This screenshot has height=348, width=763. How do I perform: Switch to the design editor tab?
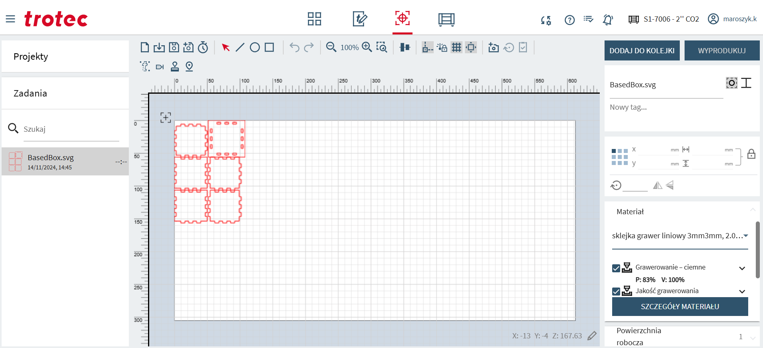(x=360, y=19)
